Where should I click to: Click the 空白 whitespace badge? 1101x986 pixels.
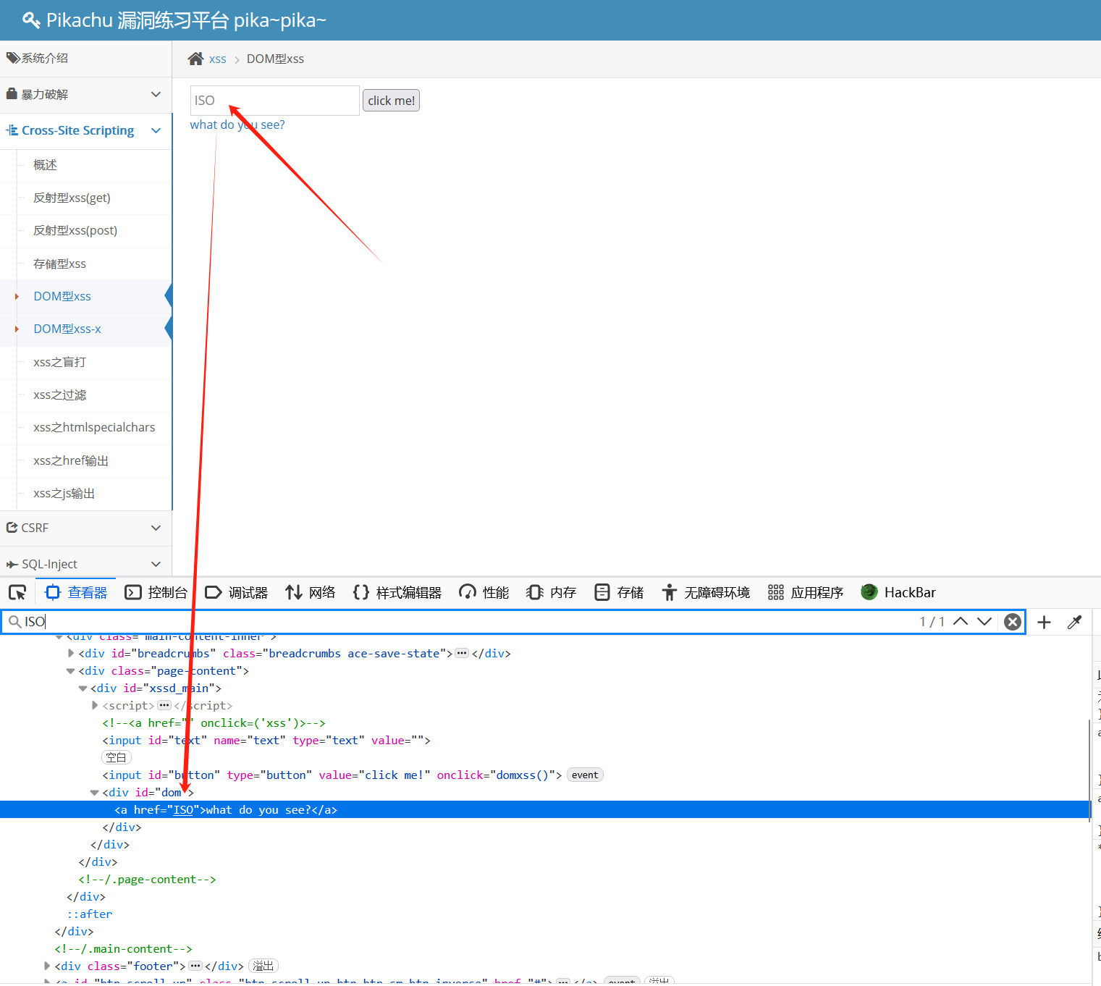point(117,758)
